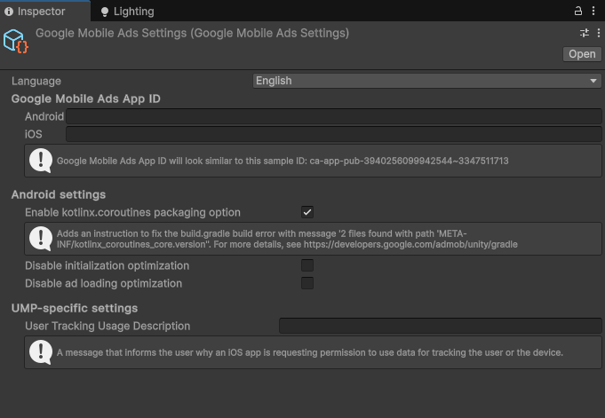
Task: Tick Disable ad loading optimization checkbox
Action: 307,283
